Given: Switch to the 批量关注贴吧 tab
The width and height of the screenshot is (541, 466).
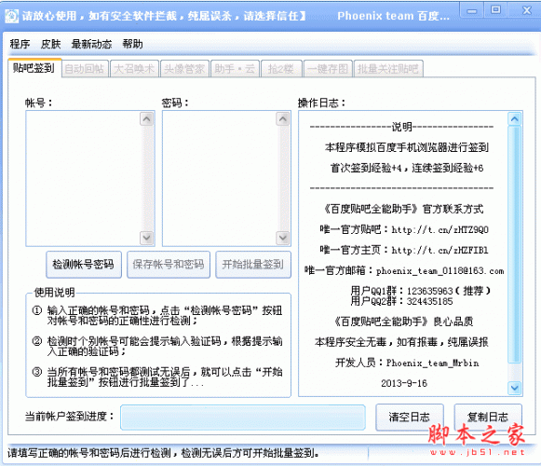Looking at the screenshot, I should pos(388,69).
